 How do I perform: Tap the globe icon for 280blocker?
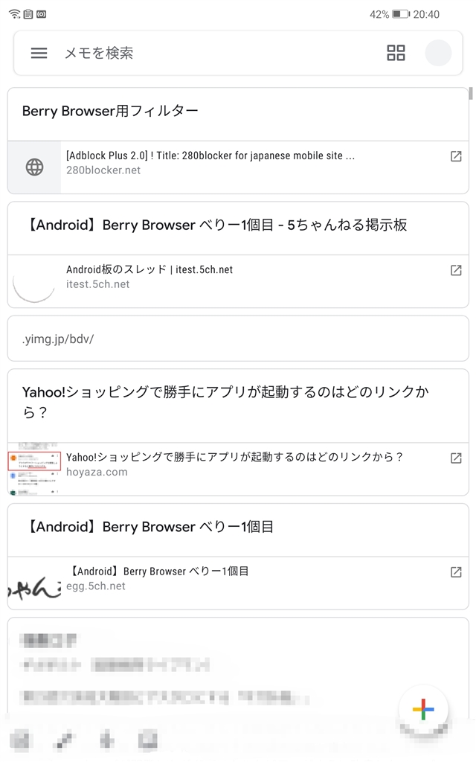pyautogui.click(x=34, y=167)
